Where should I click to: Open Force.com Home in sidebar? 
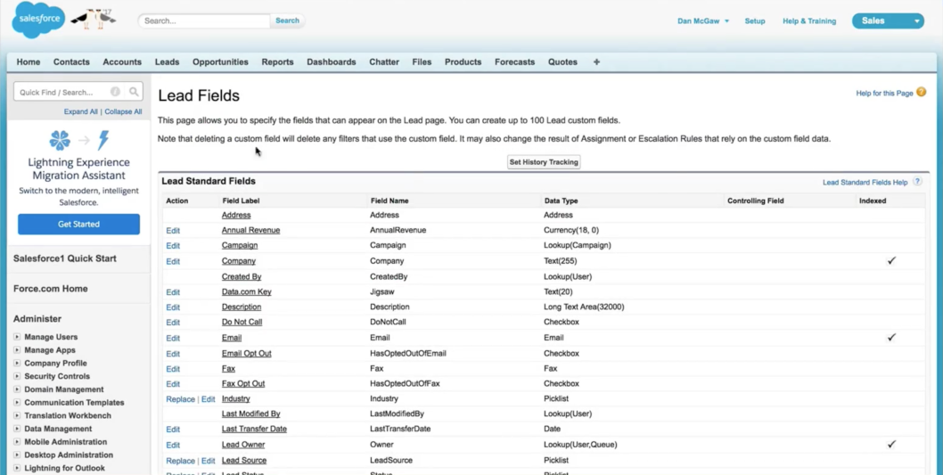click(51, 289)
